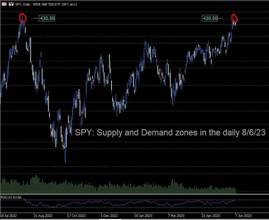Click the SPY Daily chart title text
Image resolution: width=269 pixels, height=220 pixels.
(x=46, y=4)
